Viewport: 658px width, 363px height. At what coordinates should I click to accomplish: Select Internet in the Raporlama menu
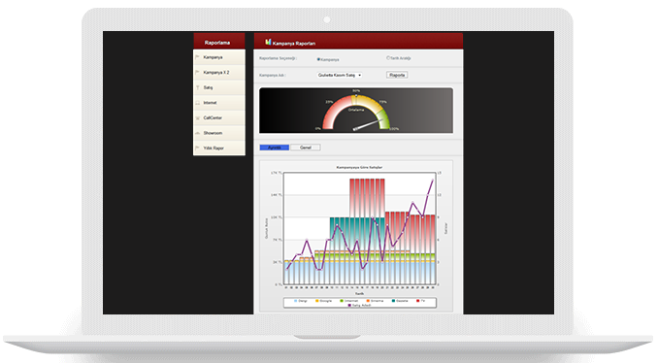tap(219, 103)
